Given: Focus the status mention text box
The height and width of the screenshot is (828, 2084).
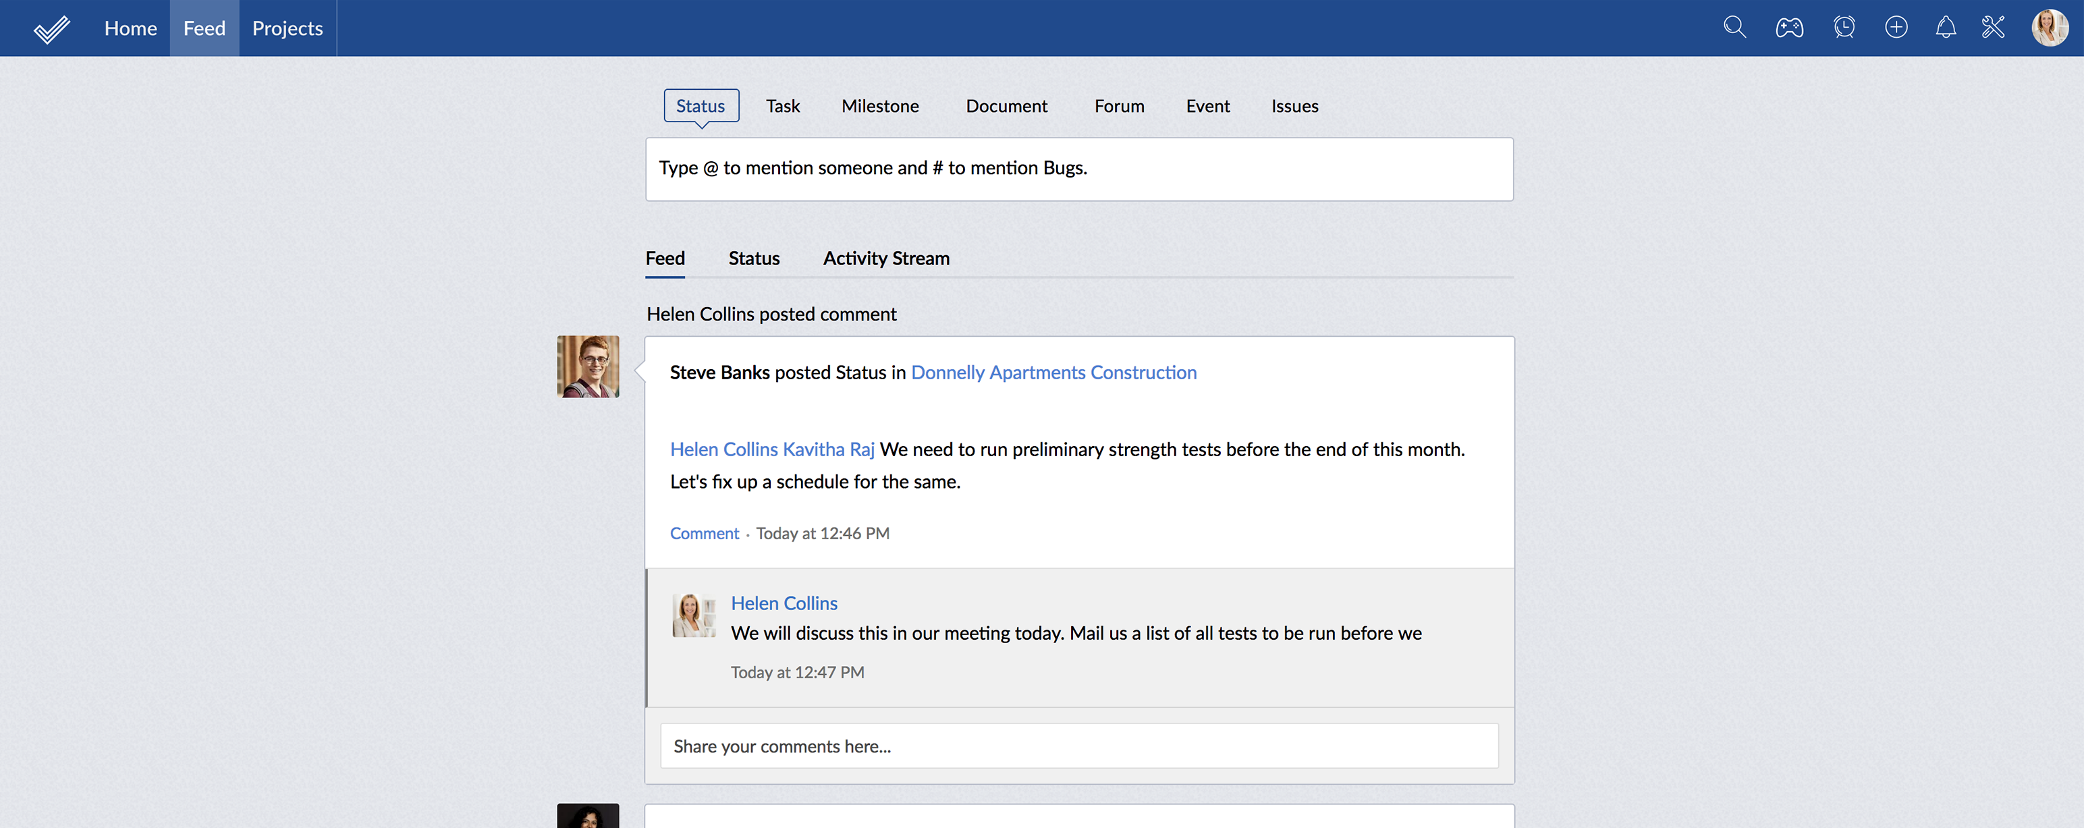Looking at the screenshot, I should [x=1079, y=169].
